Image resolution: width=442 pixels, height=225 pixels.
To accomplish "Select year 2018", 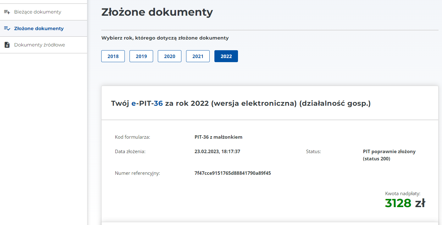I will [113, 56].
